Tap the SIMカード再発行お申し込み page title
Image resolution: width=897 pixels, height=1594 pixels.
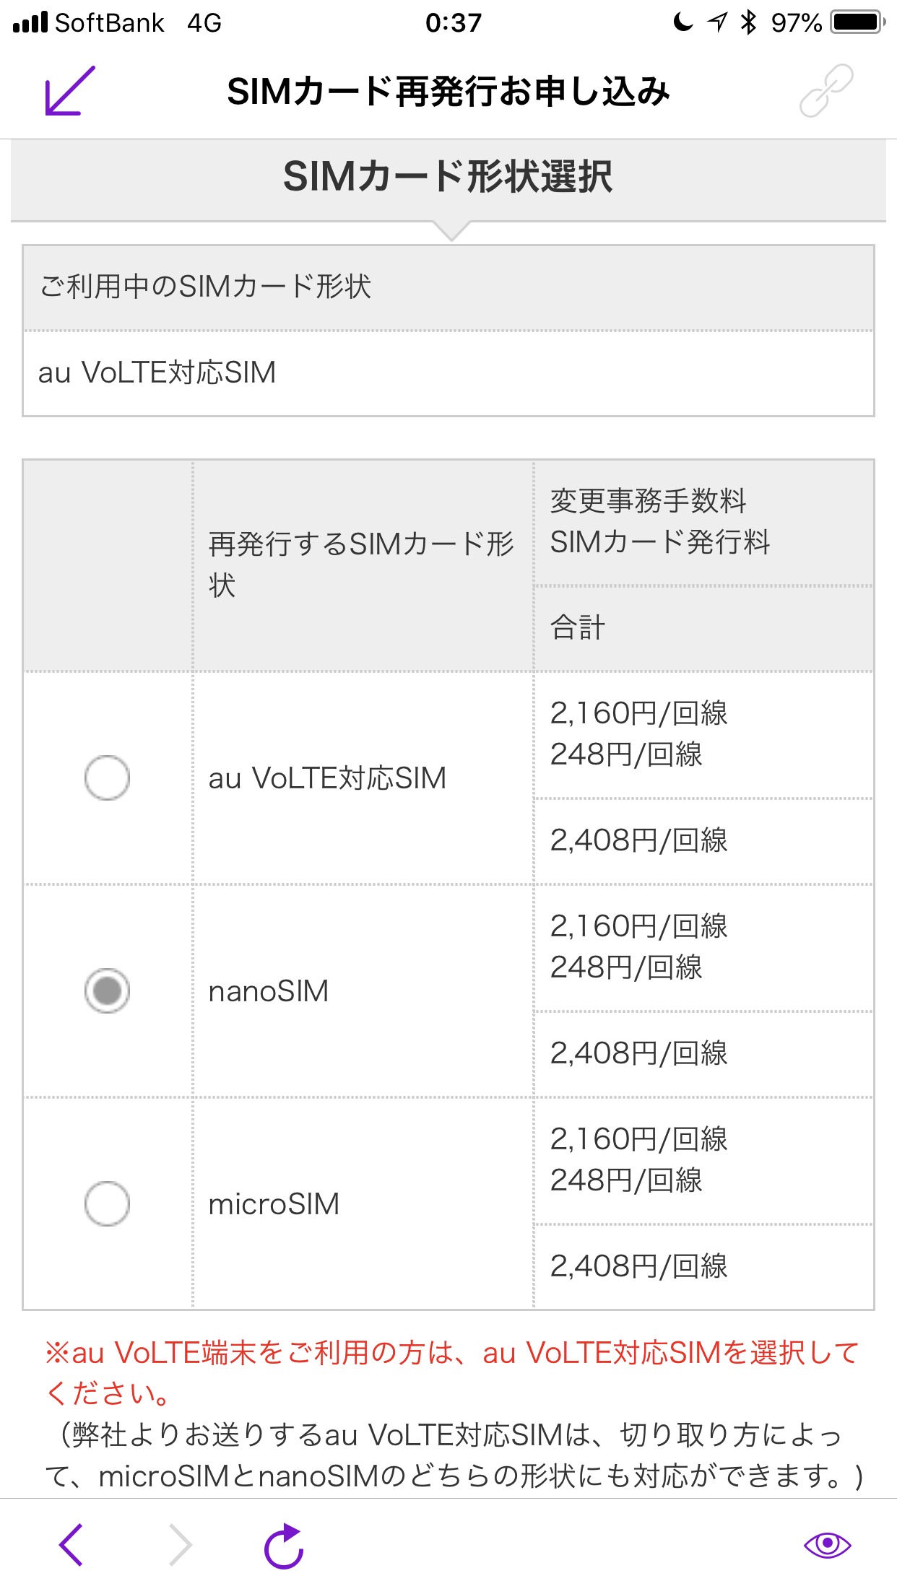(x=448, y=92)
